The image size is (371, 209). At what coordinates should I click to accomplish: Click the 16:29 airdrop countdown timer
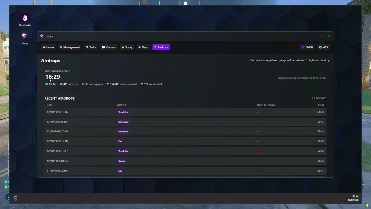click(x=53, y=77)
